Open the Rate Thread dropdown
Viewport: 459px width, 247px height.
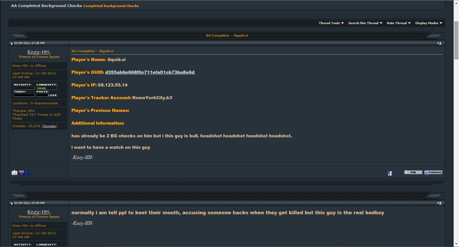tap(399, 23)
